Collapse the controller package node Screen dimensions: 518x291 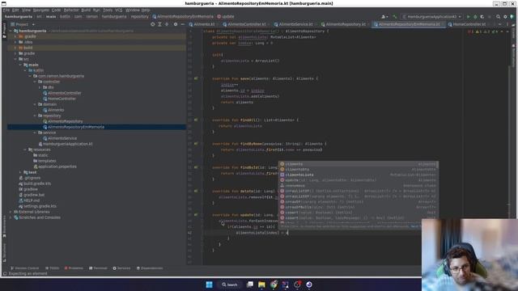[x=35, y=82]
